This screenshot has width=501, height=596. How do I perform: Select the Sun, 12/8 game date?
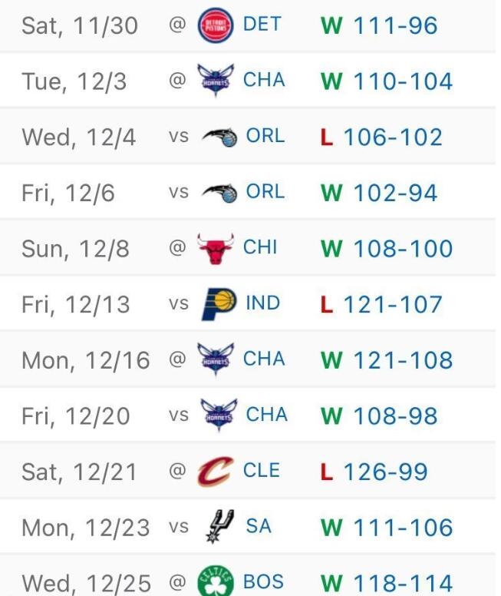[75, 250]
